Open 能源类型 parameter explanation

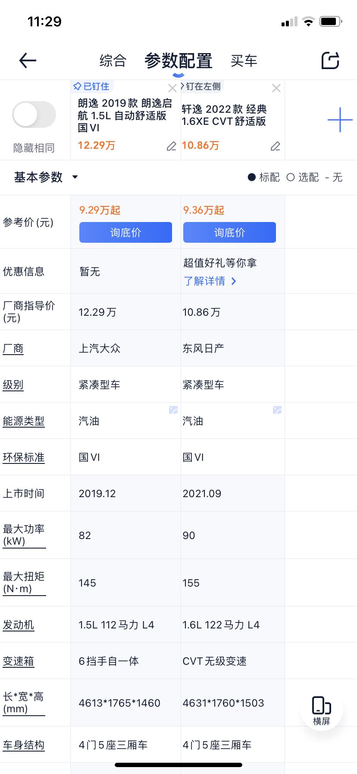24,421
